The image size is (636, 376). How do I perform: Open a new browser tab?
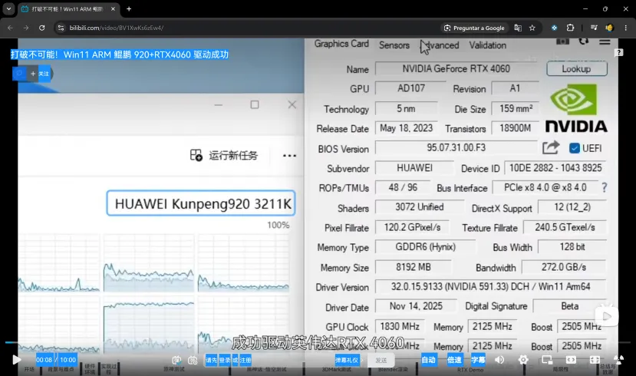pos(129,9)
